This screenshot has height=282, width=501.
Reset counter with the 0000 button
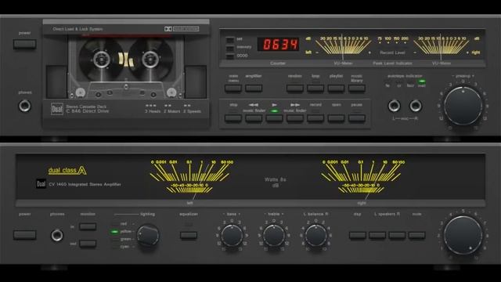230,56
